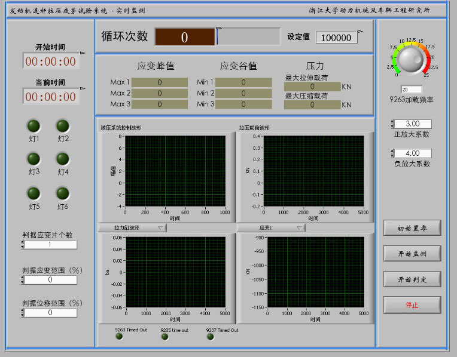Screen dimensions: 457x357
Task: Click the 设定值 field showing 100000
Action: (336, 37)
